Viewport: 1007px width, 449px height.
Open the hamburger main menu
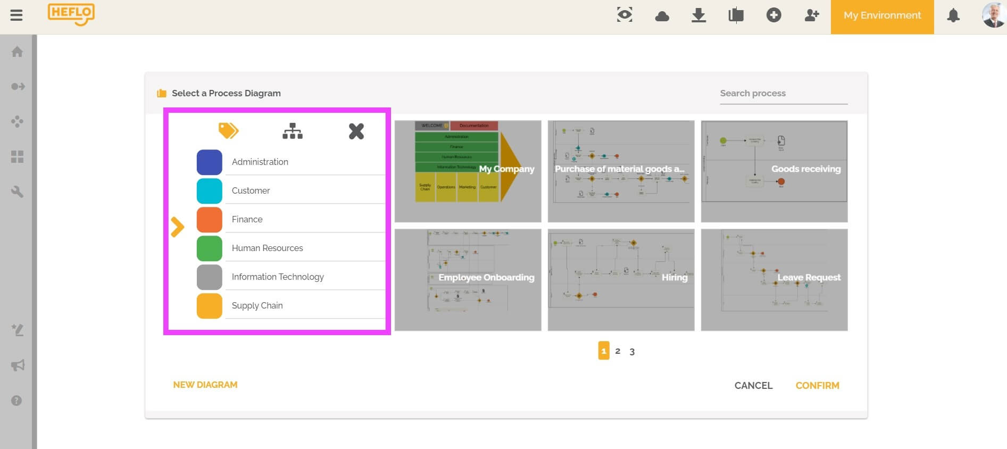(x=16, y=15)
